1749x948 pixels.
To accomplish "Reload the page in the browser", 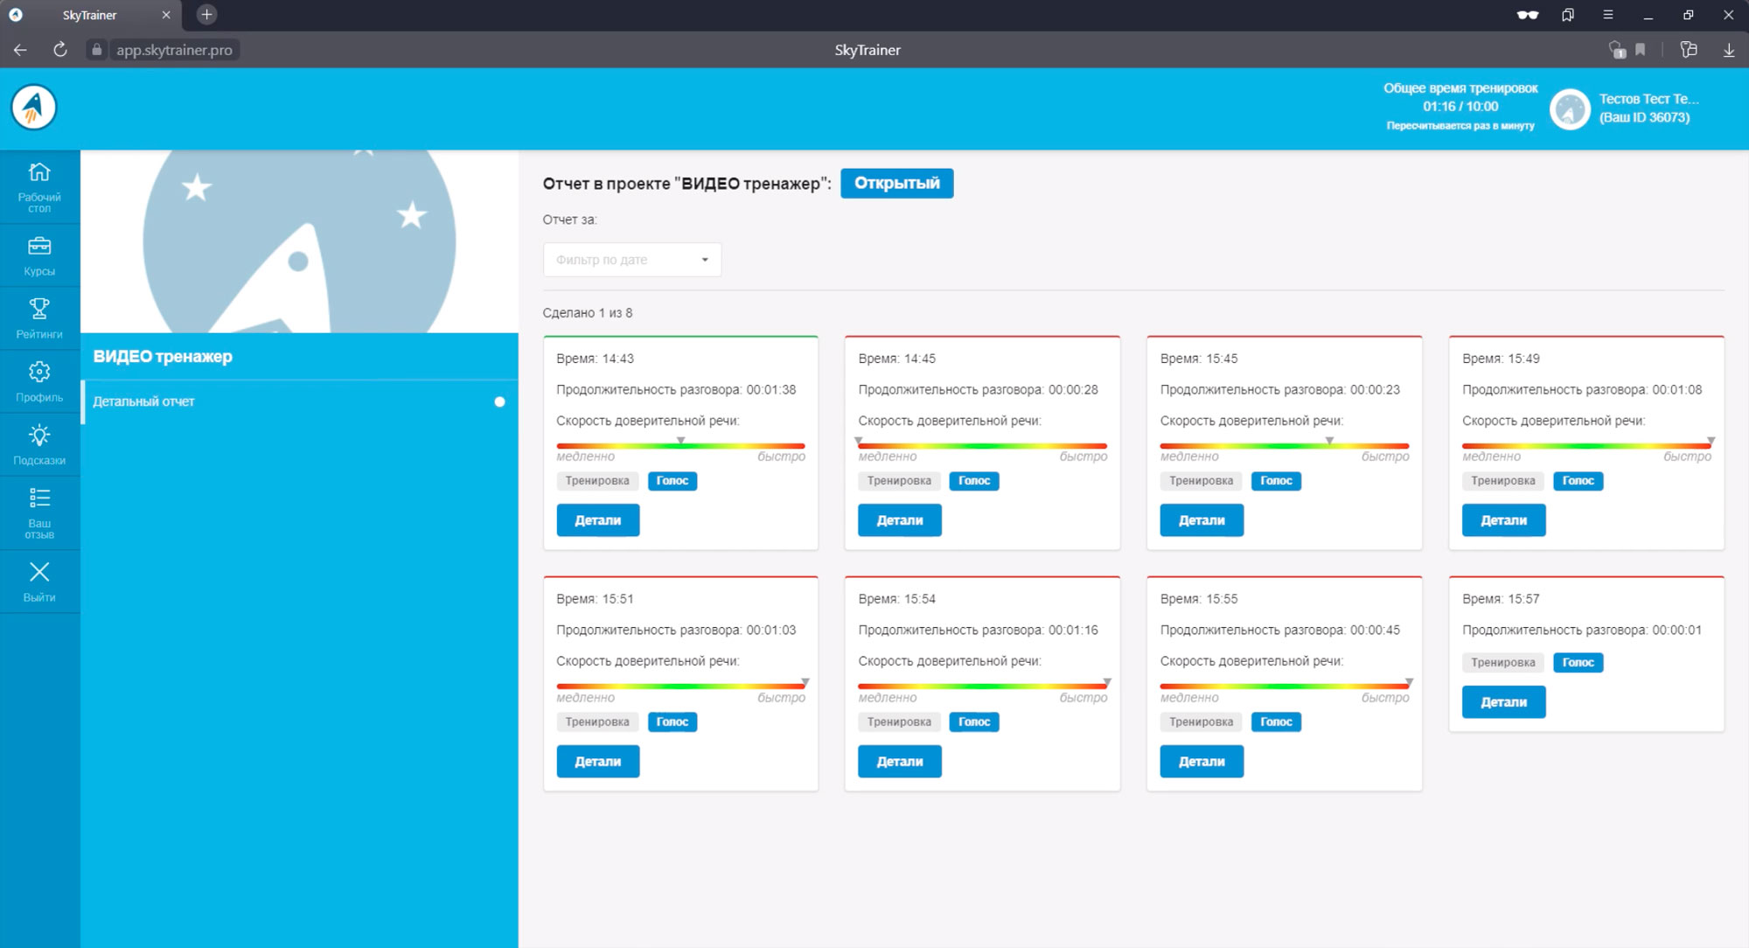I will (x=60, y=50).
